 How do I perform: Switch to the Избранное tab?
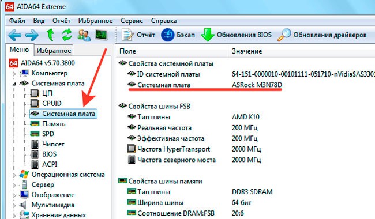click(x=54, y=50)
